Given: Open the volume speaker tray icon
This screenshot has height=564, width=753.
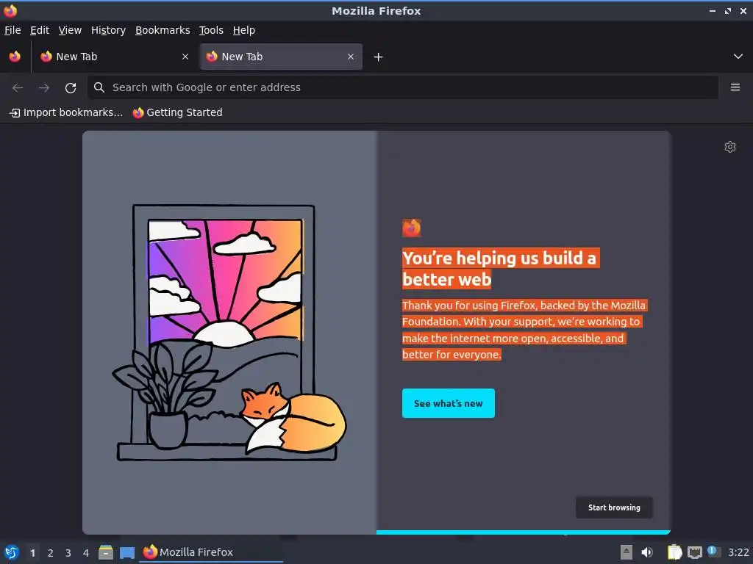Looking at the screenshot, I should click(x=647, y=552).
